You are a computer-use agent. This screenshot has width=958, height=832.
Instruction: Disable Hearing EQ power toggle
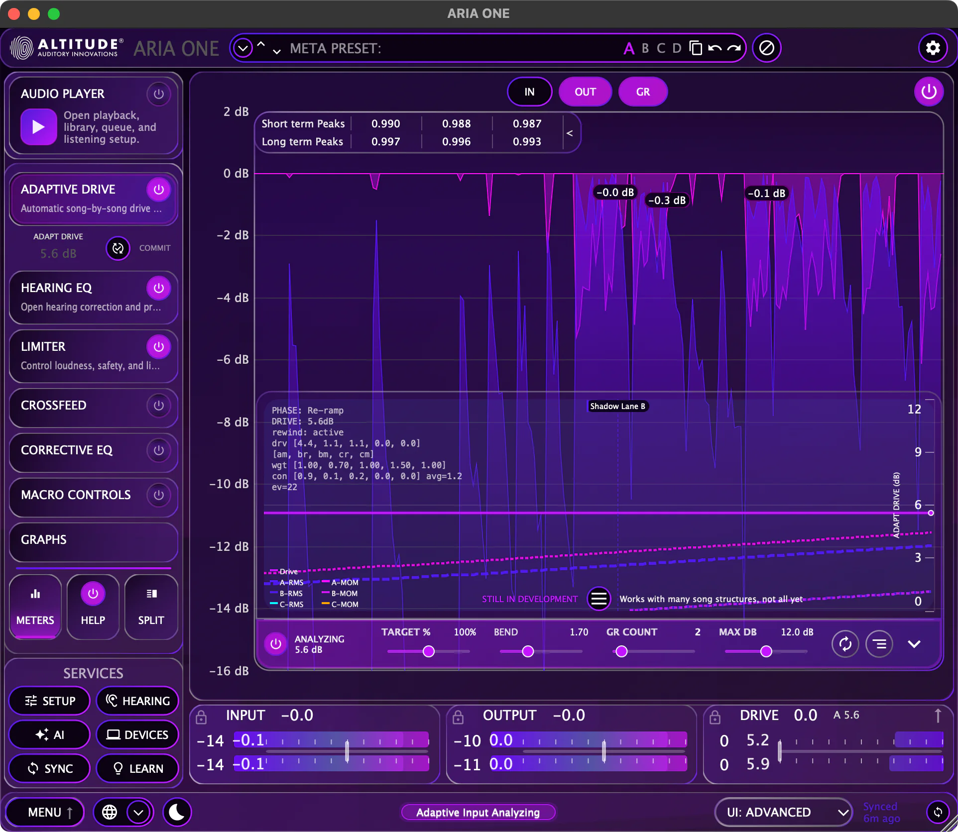tap(158, 288)
